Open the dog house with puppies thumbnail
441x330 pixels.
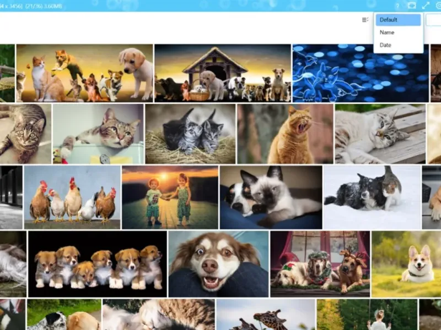click(223, 73)
